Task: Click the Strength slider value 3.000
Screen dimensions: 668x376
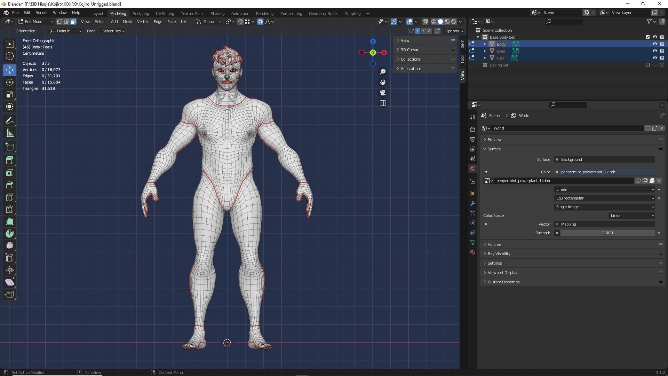Action: coord(607,233)
